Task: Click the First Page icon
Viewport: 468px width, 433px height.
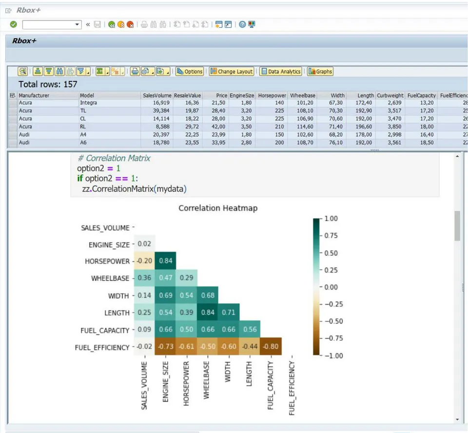Action: tap(177, 24)
